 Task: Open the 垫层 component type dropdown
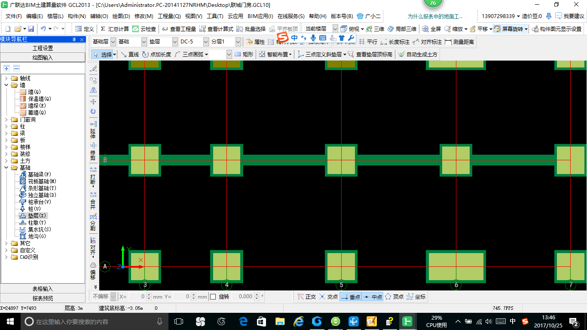coord(175,42)
